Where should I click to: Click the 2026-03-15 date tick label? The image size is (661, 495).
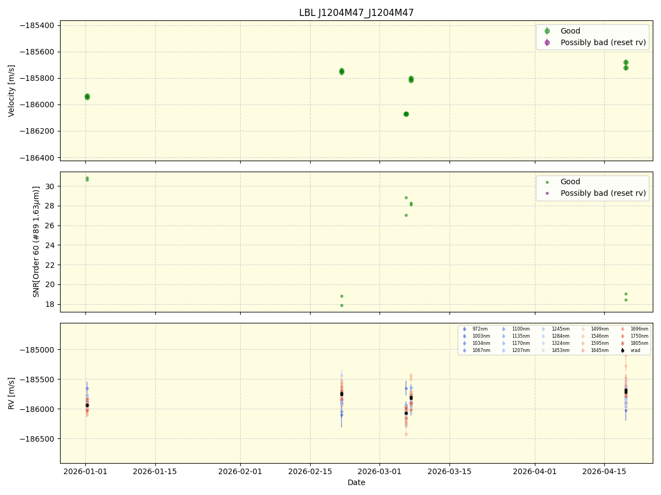449,472
